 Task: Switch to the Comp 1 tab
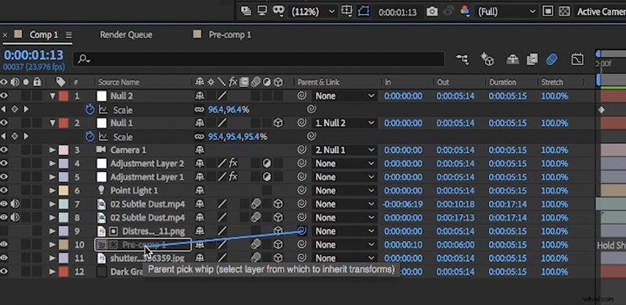click(x=44, y=34)
